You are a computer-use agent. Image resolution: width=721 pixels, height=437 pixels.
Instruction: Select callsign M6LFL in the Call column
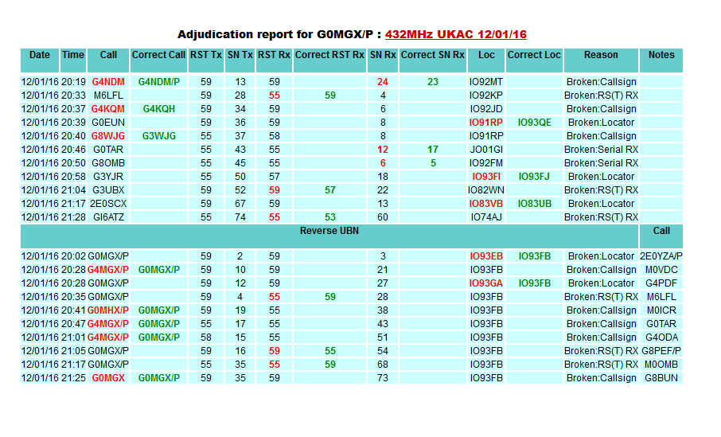tap(108, 96)
